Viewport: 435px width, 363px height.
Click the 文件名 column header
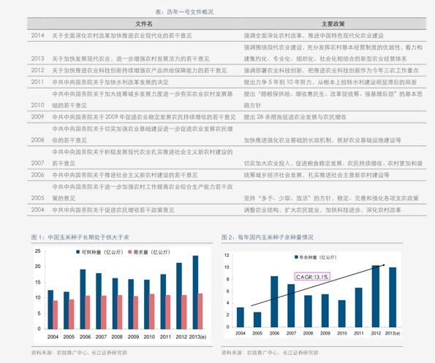point(144,24)
